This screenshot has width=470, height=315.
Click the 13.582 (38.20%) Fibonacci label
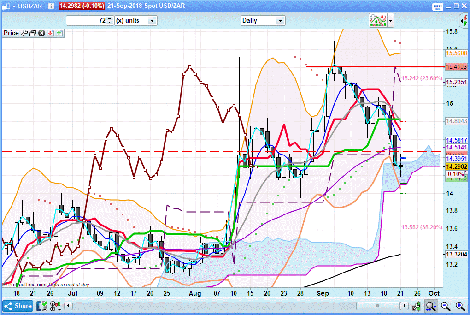click(x=422, y=227)
